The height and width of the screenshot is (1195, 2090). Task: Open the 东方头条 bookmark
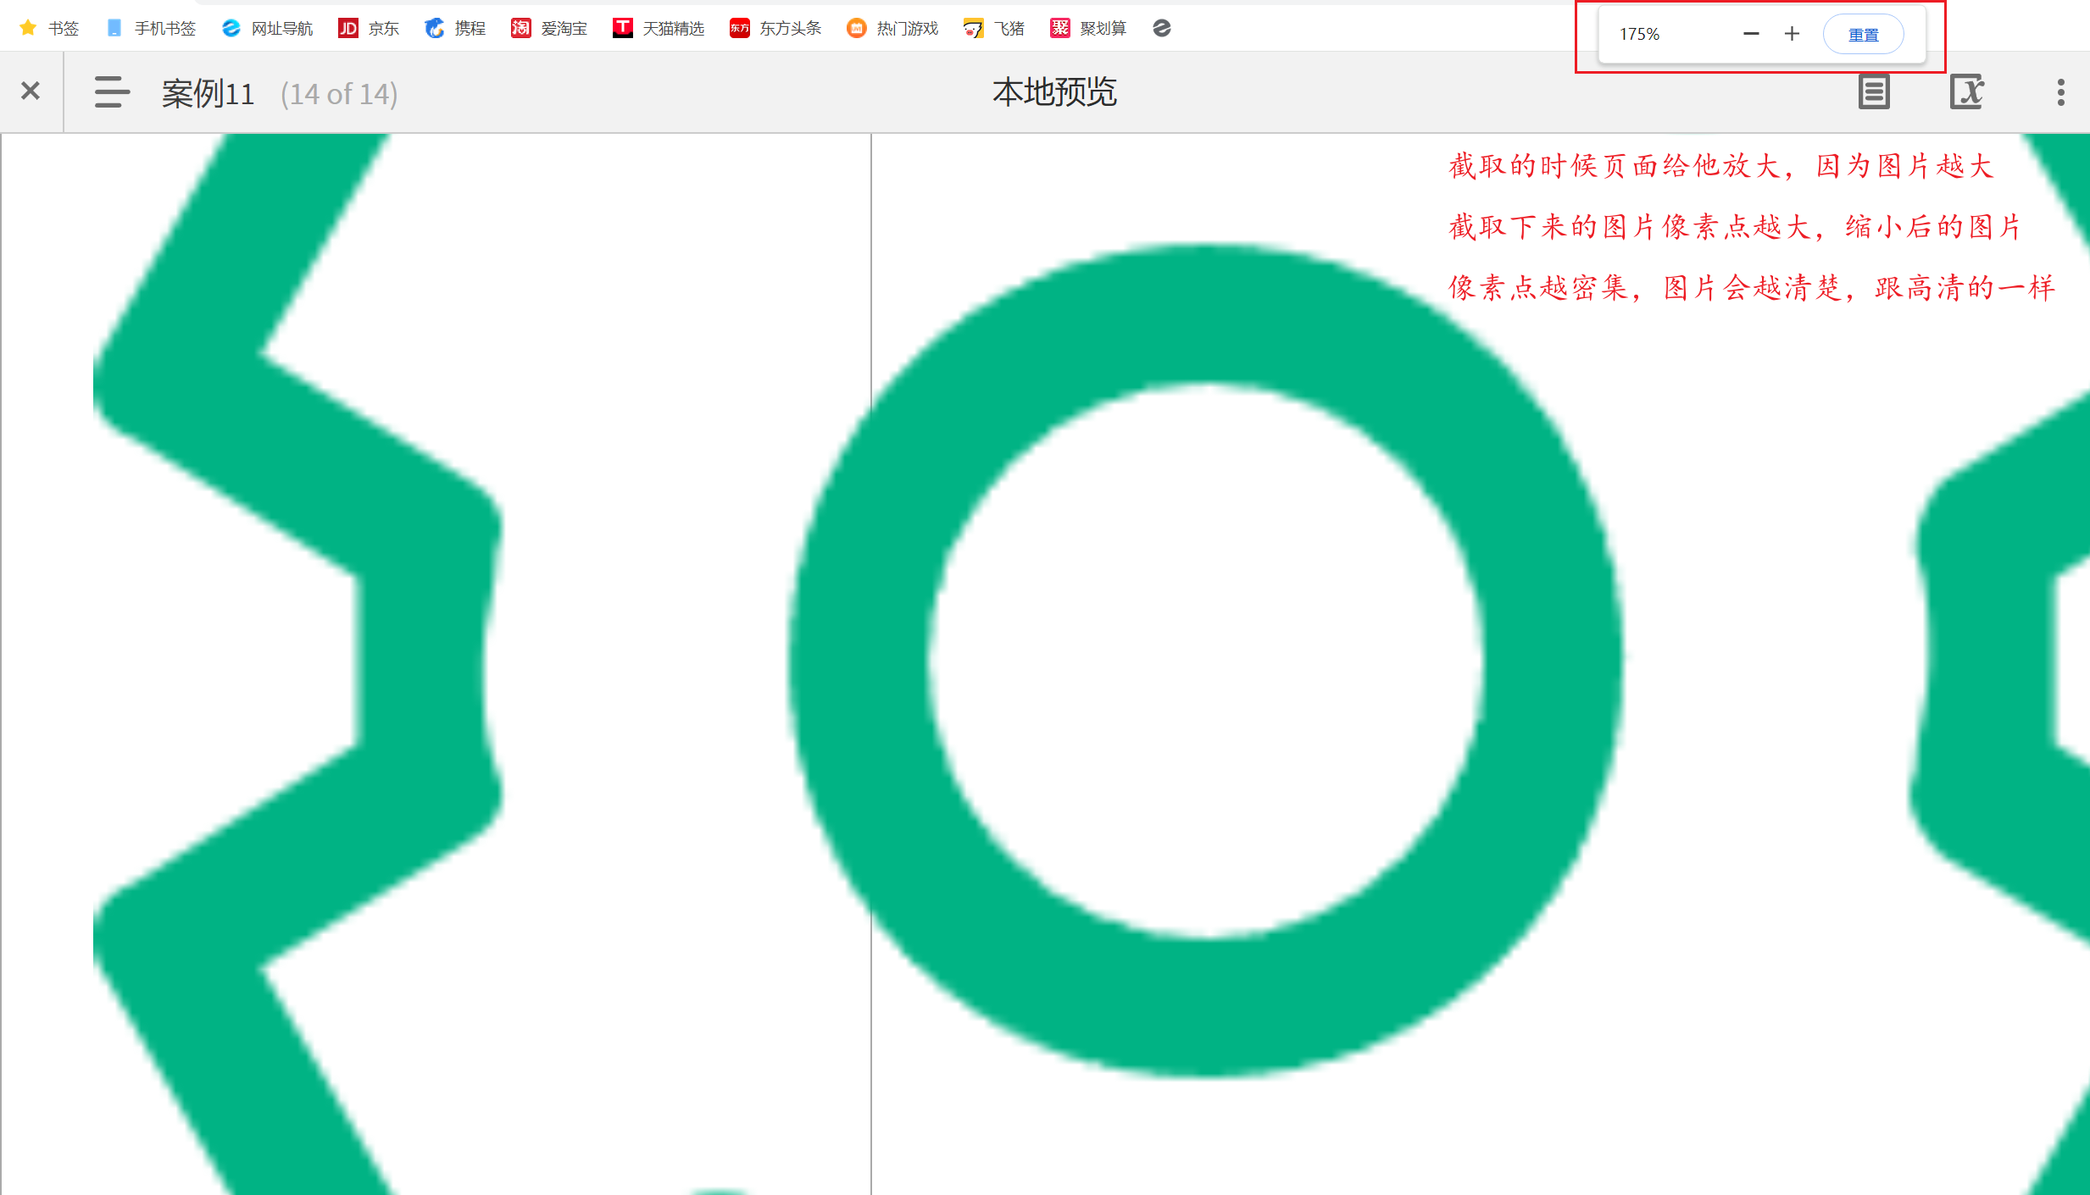[x=775, y=29]
